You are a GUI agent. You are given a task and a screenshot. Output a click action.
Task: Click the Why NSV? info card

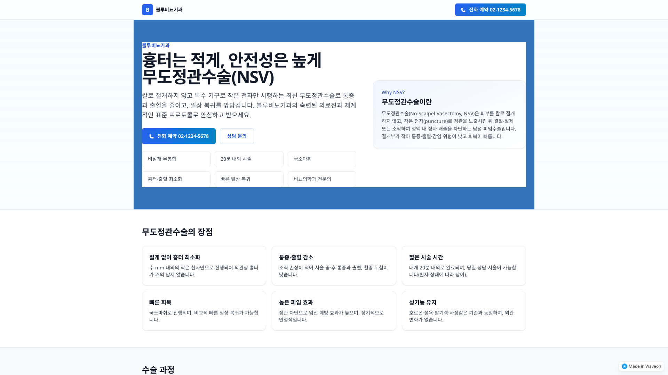coord(449,115)
